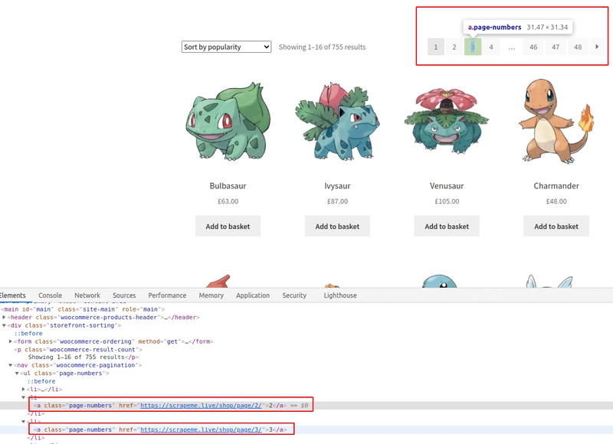
Task: Click the next page arrow icon
Action: [597, 47]
